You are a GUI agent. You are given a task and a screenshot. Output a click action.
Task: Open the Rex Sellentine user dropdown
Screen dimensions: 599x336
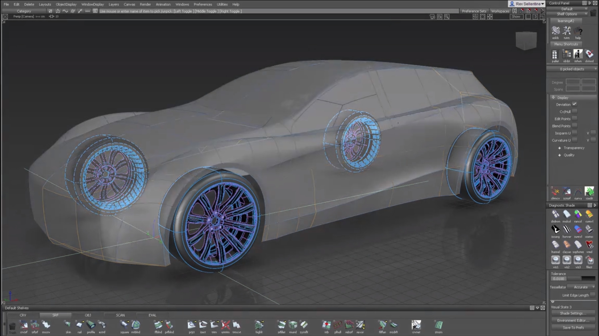(x=527, y=4)
